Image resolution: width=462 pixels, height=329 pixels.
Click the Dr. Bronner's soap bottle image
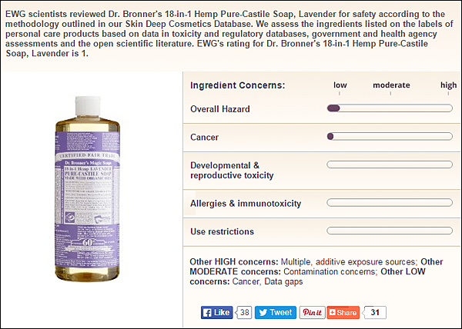coord(88,189)
